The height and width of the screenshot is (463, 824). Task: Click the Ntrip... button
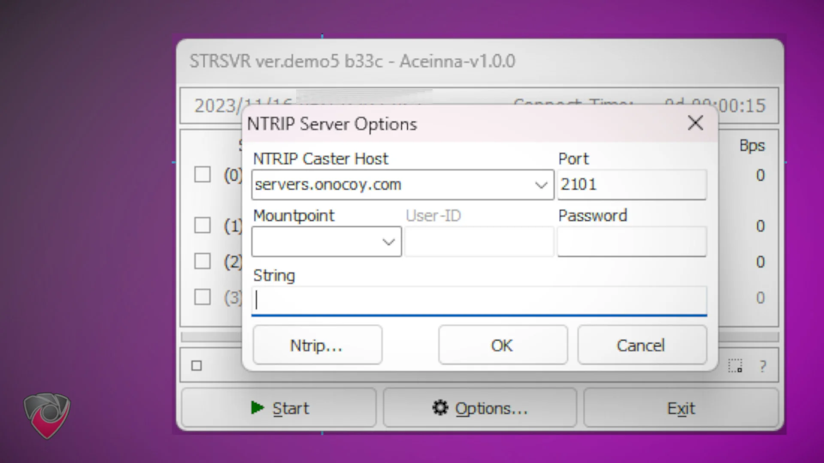pos(317,345)
